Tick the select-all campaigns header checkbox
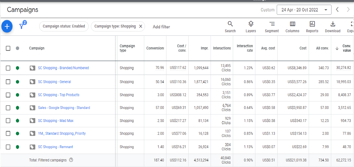354x167 pixels. (x=8, y=48)
